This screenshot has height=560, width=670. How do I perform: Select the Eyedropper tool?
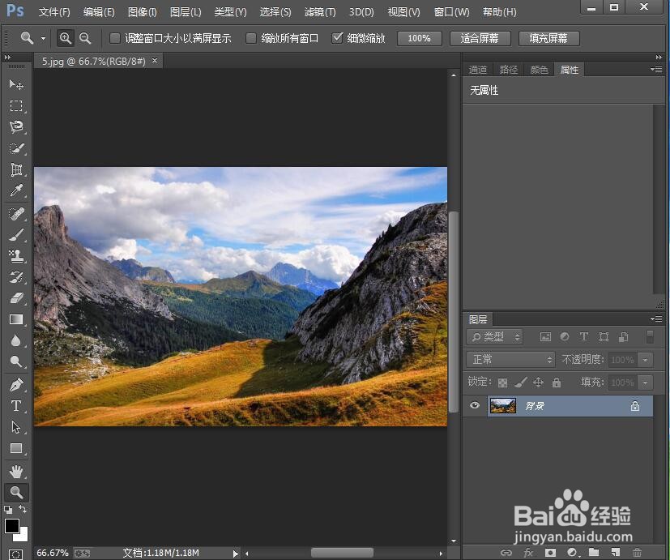pos(16,190)
